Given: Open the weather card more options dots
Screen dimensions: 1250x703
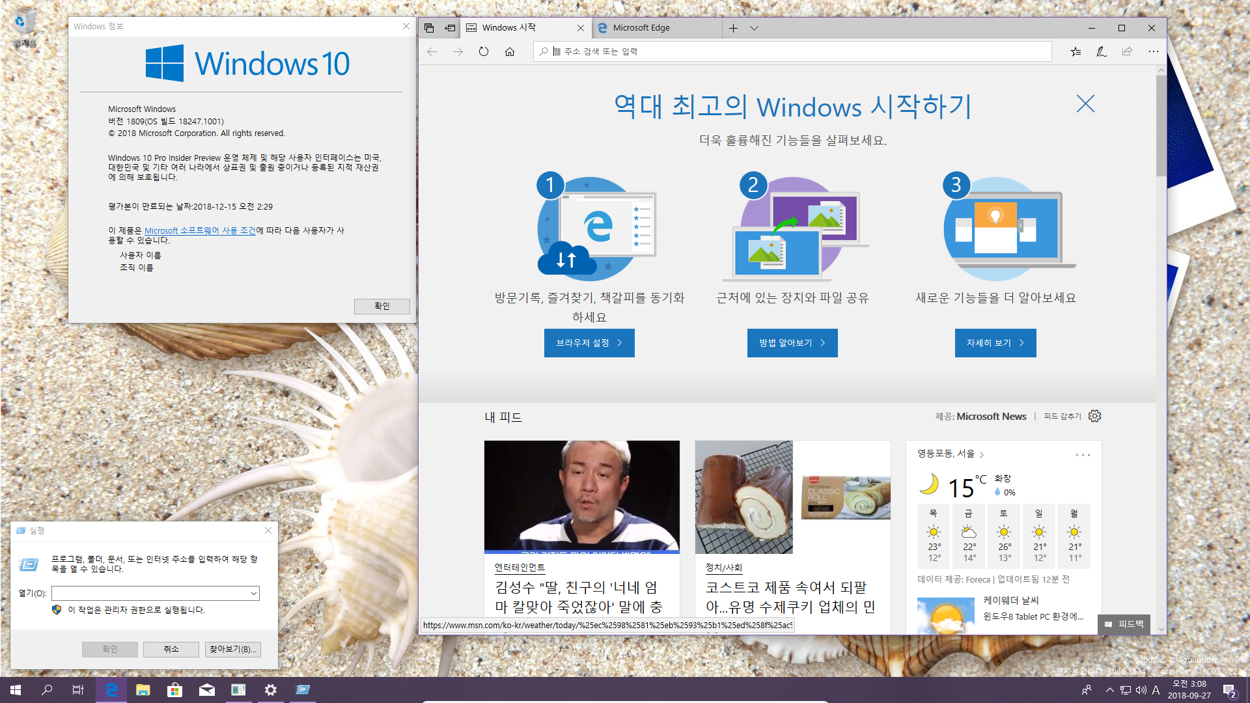Looking at the screenshot, I should pyautogui.click(x=1083, y=455).
